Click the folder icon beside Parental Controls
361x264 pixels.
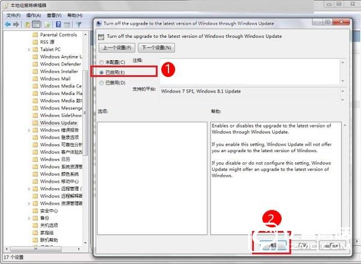(35, 35)
